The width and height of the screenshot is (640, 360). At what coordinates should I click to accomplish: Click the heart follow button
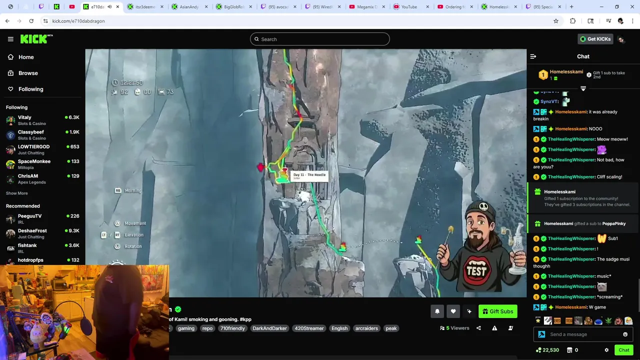[453, 311]
